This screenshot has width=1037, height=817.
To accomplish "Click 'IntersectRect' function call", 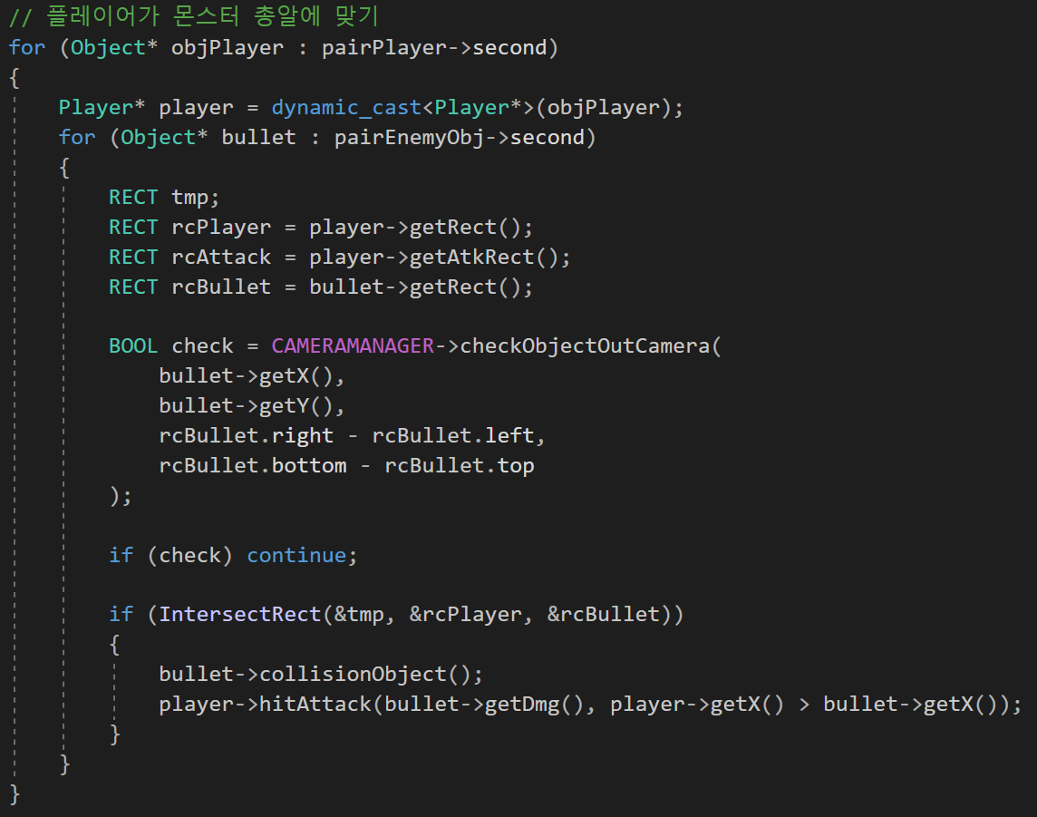I will [240, 615].
